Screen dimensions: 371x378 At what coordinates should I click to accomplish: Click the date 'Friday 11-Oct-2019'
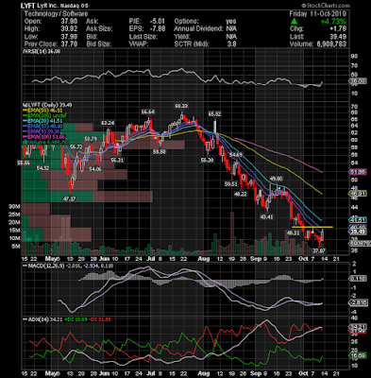318,13
